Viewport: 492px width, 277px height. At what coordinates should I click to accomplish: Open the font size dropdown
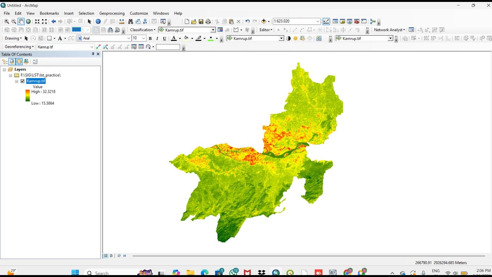[143, 38]
